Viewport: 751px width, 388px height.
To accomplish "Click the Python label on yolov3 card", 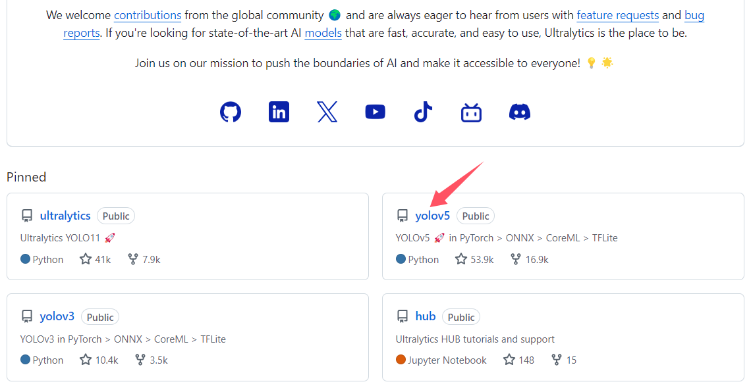I will (48, 360).
